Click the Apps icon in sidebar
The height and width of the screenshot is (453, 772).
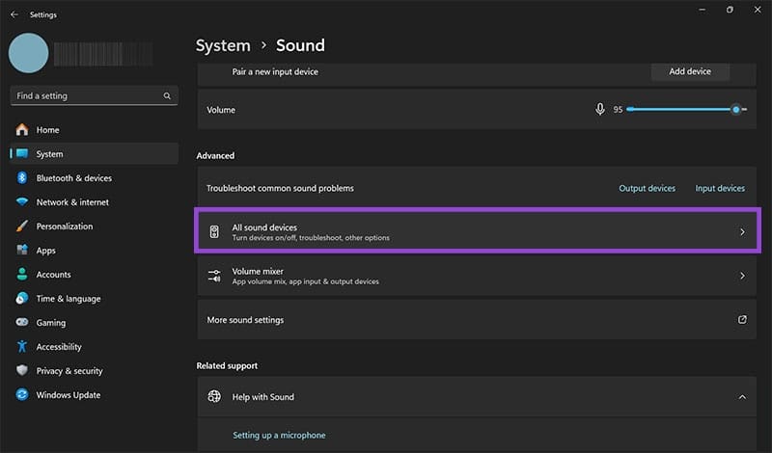pos(22,250)
